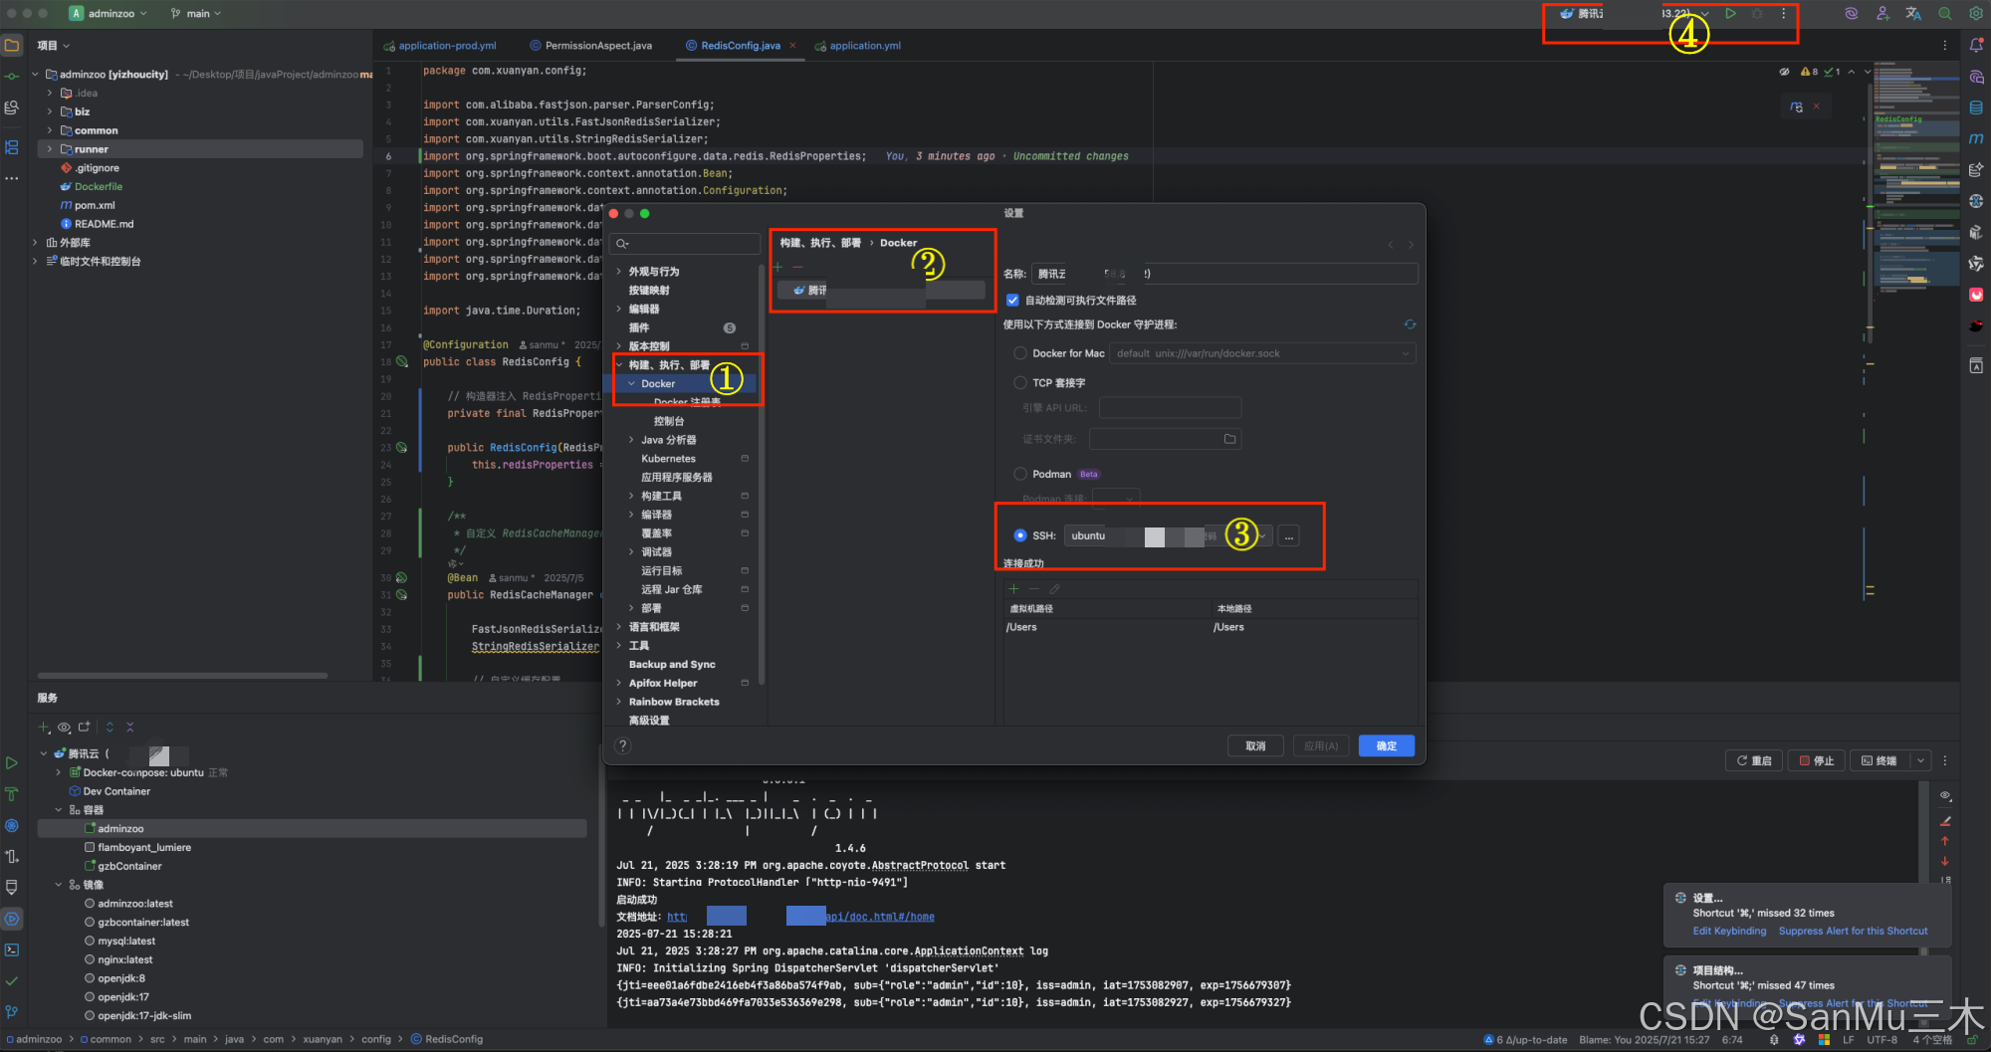Open Search Everywhere magnifier icon

click(x=1944, y=14)
